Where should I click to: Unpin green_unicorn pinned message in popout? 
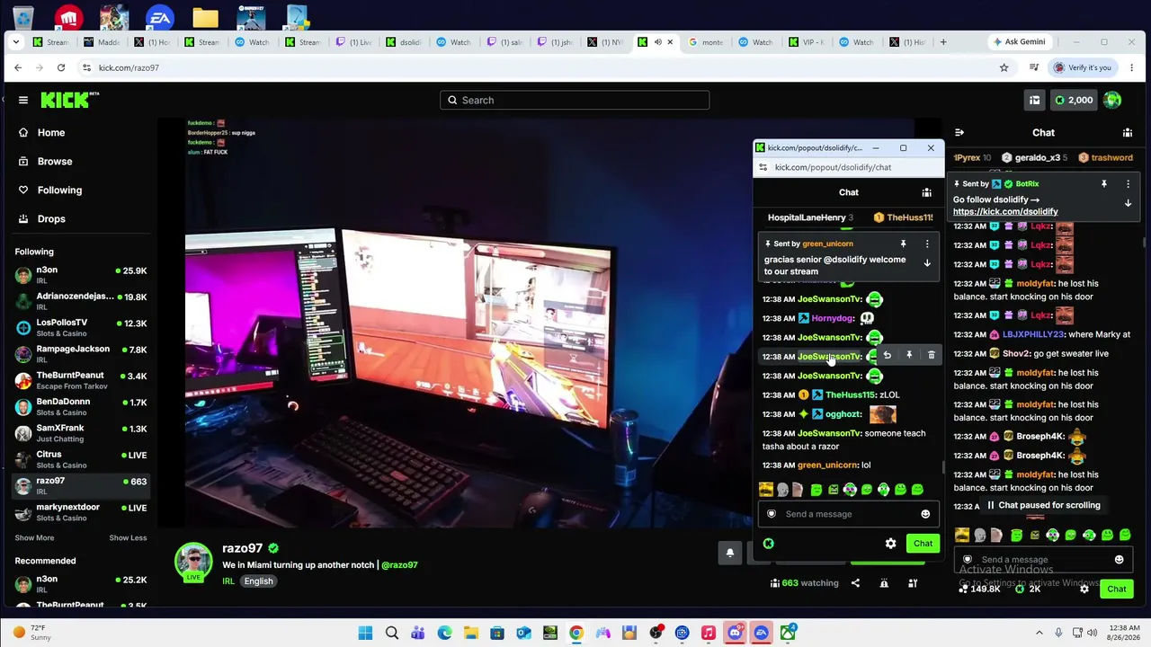(904, 244)
